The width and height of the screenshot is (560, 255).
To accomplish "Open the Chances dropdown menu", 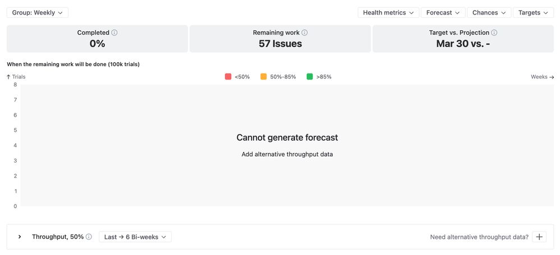I will click(489, 12).
